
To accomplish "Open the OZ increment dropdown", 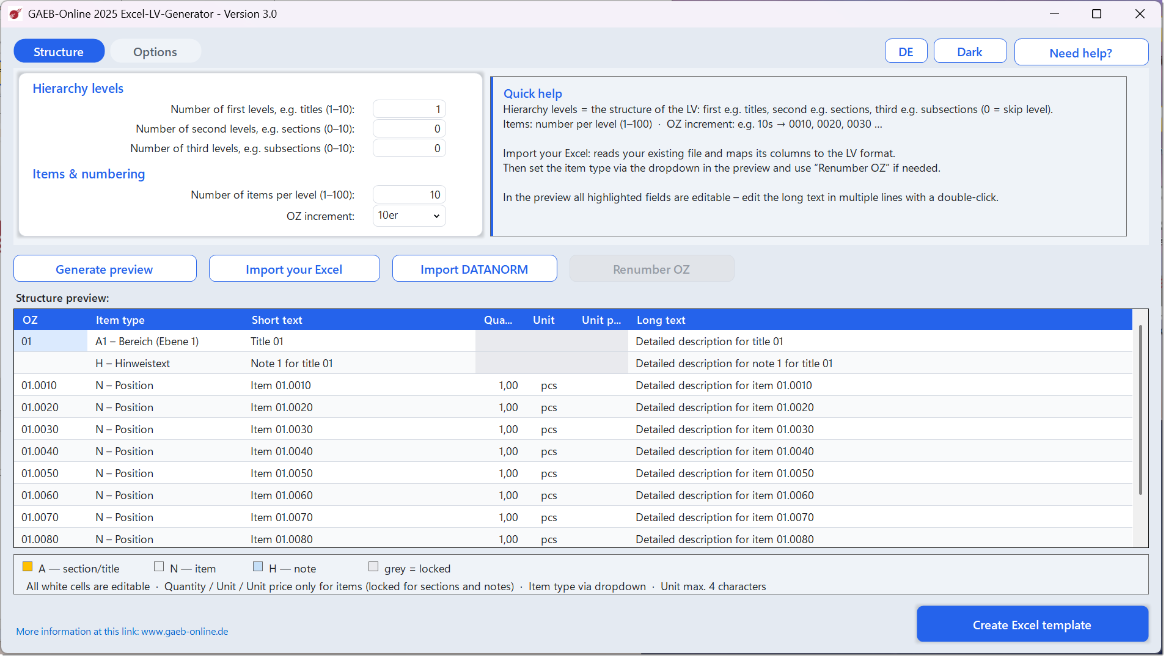I will click(x=409, y=216).
